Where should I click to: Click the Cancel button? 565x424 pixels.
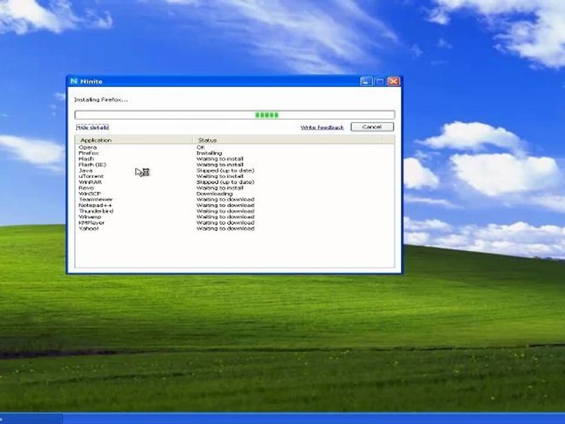click(372, 127)
